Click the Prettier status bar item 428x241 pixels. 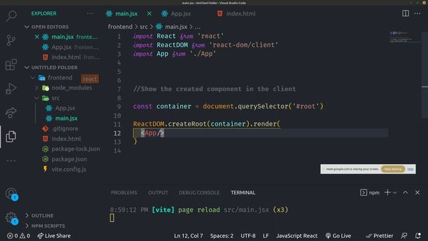(x=379, y=236)
